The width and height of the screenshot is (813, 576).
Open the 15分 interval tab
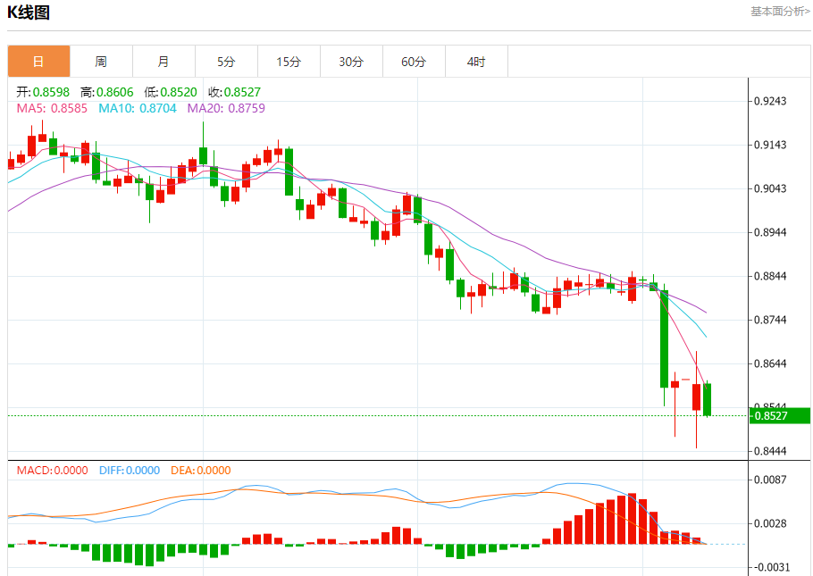click(x=289, y=62)
